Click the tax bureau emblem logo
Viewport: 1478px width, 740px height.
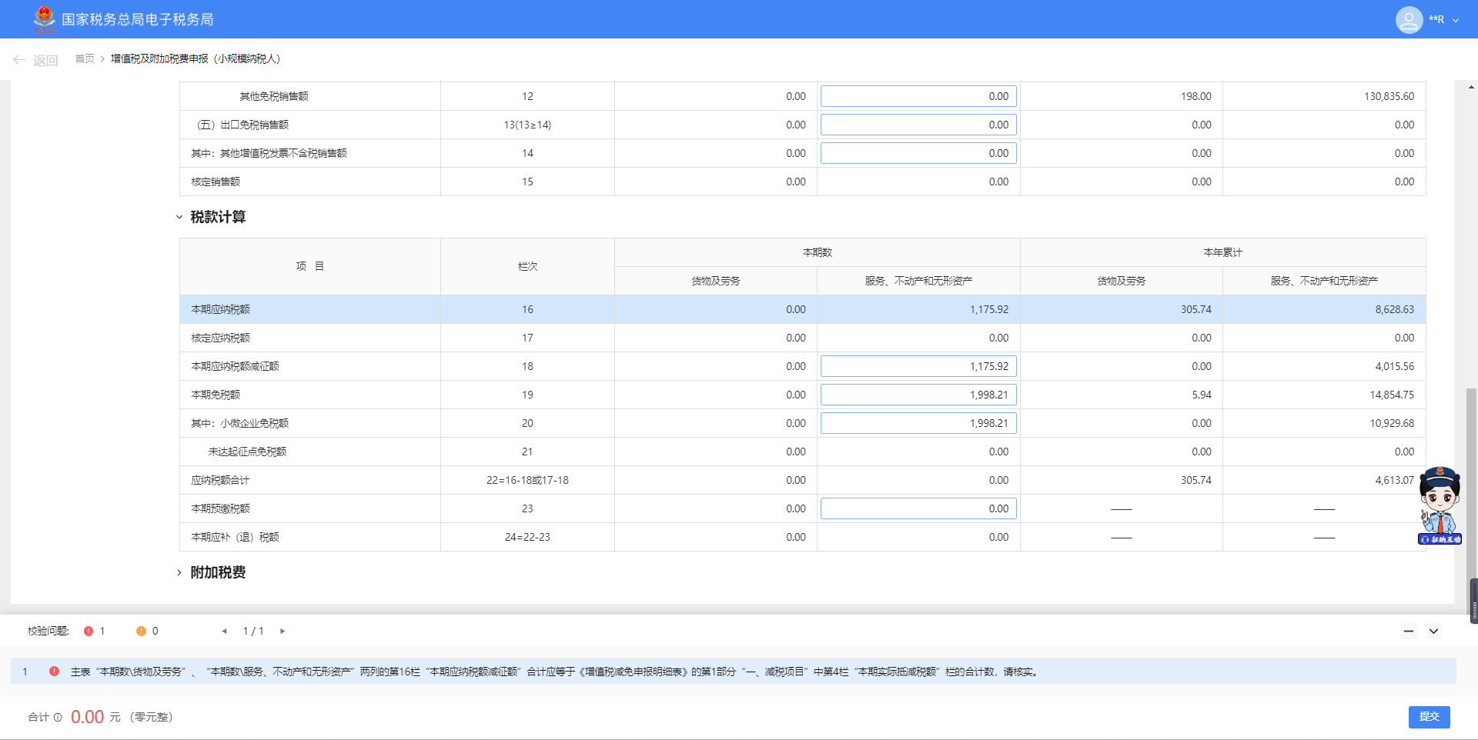tap(44, 18)
